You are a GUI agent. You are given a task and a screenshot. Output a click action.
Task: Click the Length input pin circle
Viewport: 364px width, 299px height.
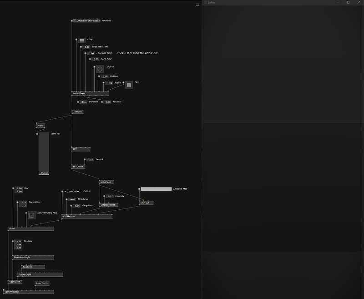85,159
